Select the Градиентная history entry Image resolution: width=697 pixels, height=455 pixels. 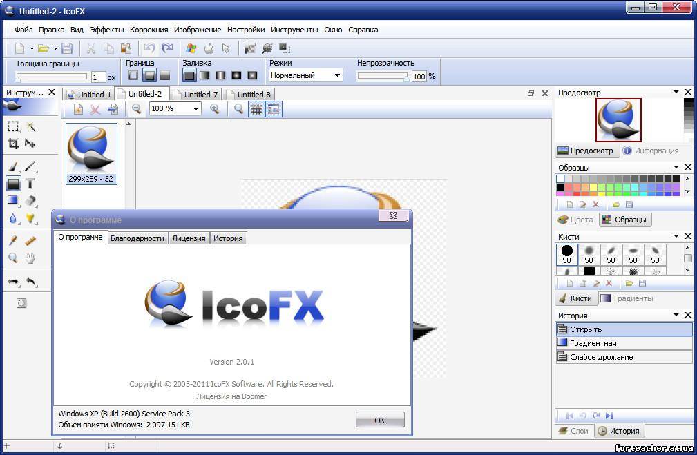[624, 343]
